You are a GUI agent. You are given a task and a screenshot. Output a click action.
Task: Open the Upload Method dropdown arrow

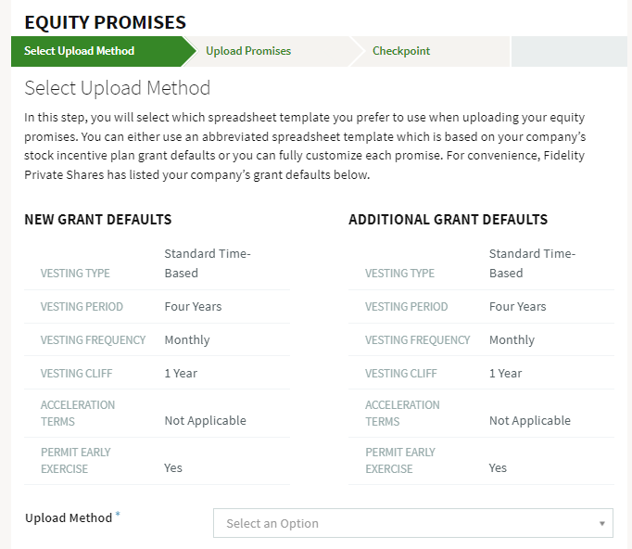click(601, 524)
